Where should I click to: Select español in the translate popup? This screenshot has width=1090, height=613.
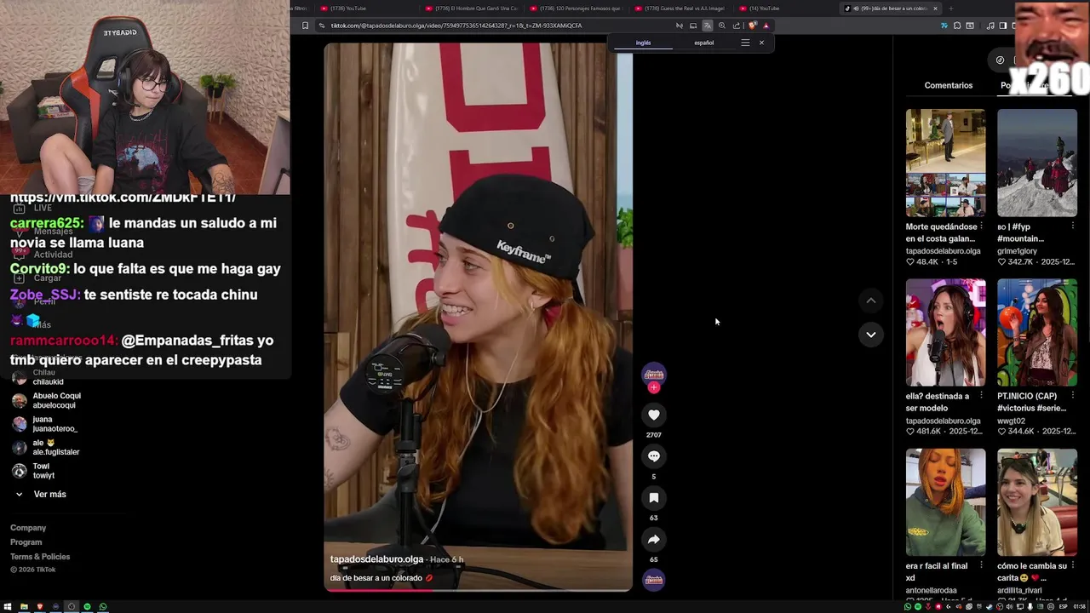point(703,43)
